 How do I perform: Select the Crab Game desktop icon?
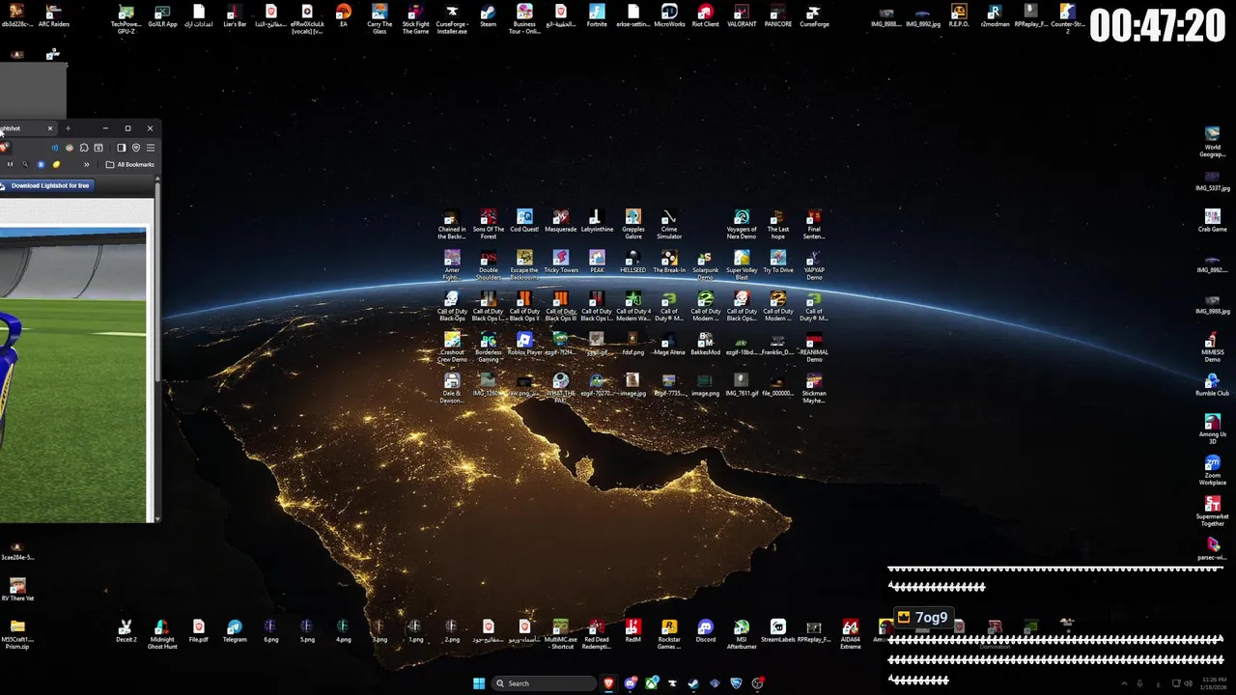[1212, 220]
